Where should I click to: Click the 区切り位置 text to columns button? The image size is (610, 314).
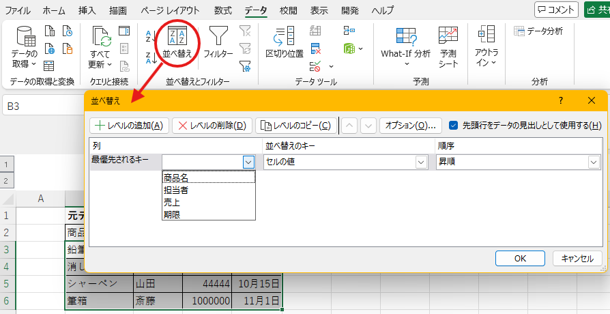coord(285,43)
